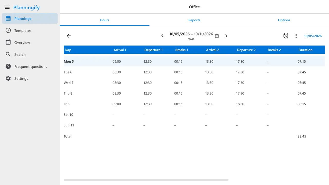The image size is (329, 185).
Task: Go to the next week chevron
Action: point(226,36)
